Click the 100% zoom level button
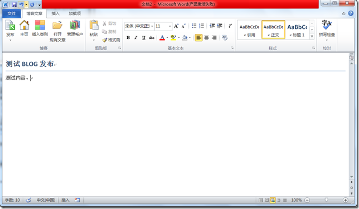 pos(296,200)
